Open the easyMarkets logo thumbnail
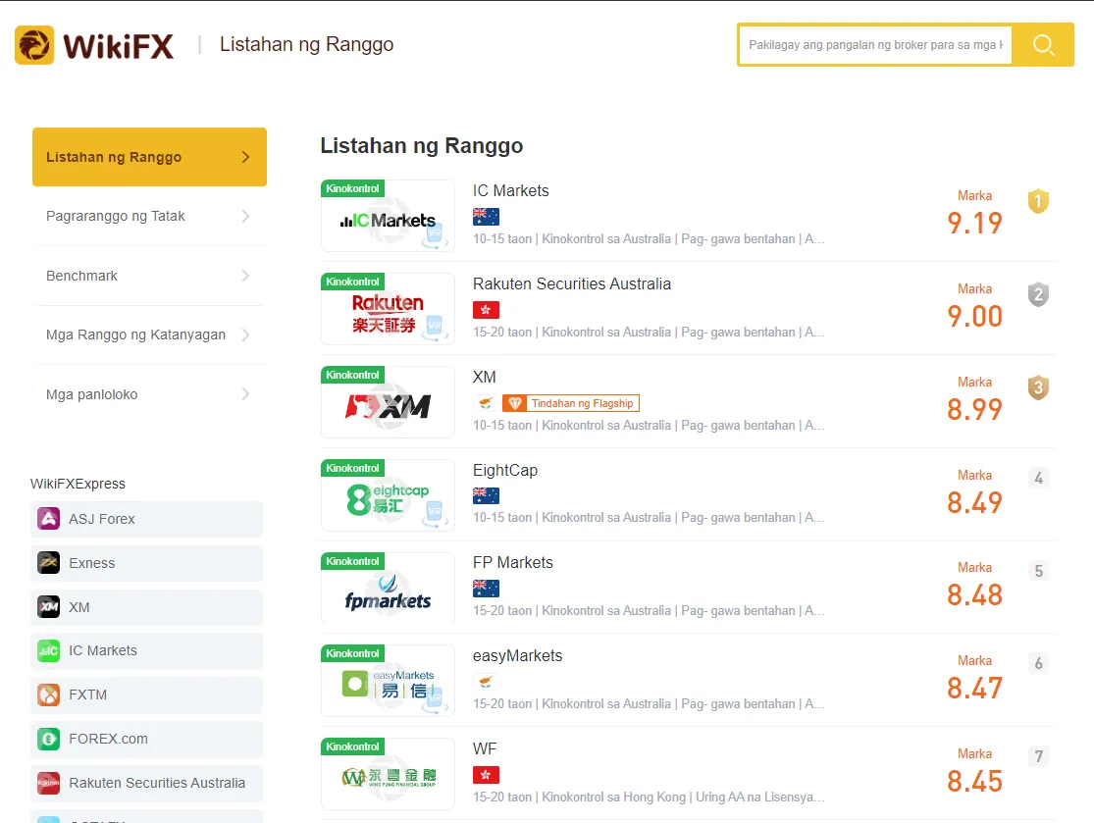Image resolution: width=1094 pixels, height=823 pixels. (388, 681)
